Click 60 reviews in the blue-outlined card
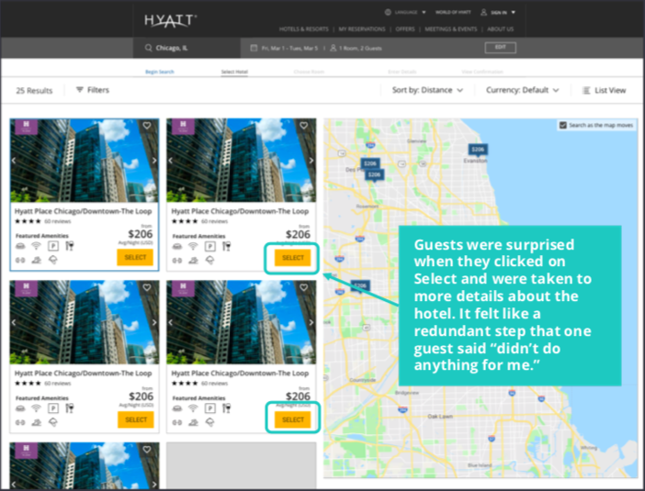Image resolution: width=645 pixels, height=491 pixels. [x=58, y=221]
